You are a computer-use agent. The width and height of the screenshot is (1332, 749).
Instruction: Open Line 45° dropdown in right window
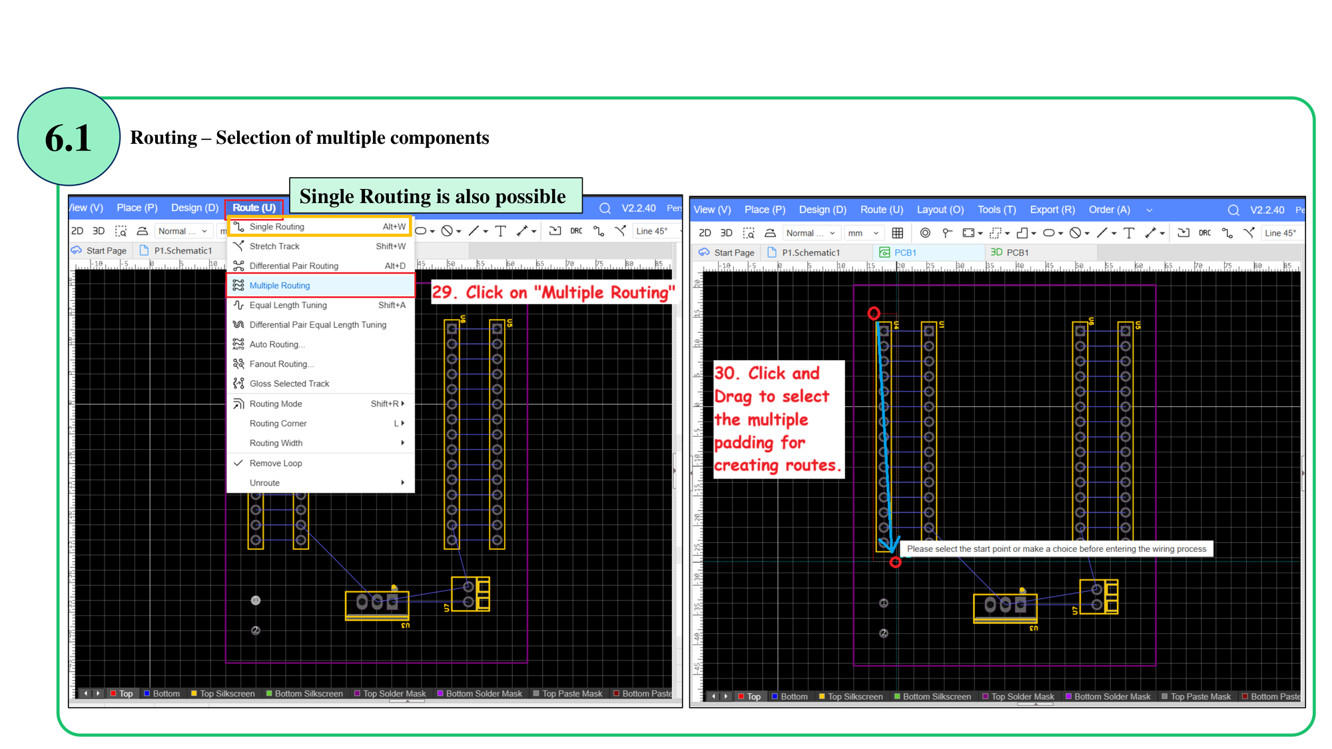[1283, 233]
